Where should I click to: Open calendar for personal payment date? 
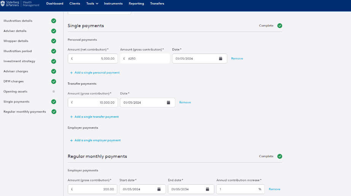[220, 58]
